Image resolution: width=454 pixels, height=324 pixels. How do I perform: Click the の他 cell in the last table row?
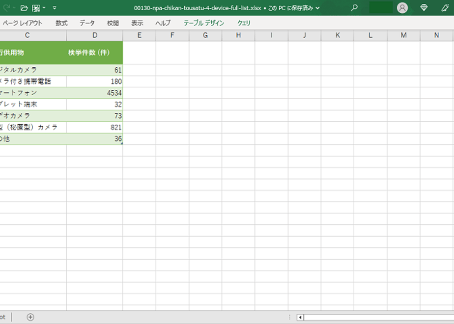33,139
